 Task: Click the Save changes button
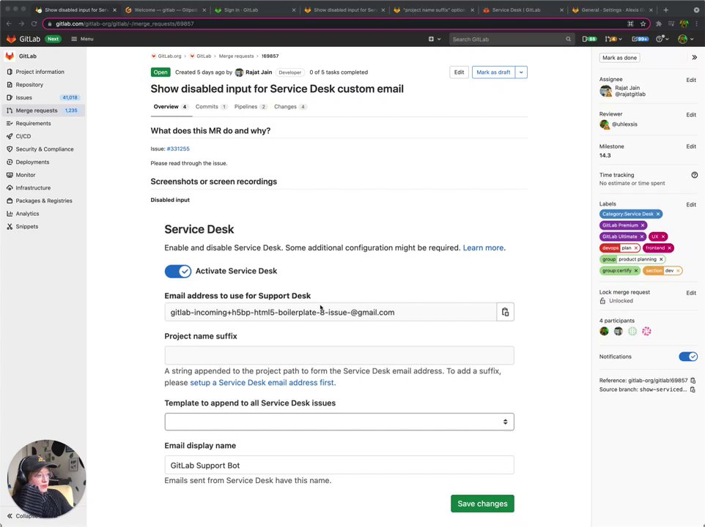481,504
